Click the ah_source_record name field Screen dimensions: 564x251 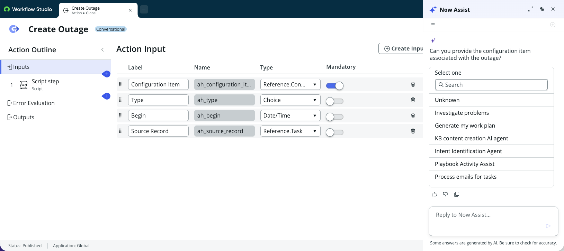(224, 131)
